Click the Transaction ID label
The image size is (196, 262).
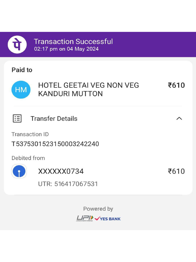(30, 134)
